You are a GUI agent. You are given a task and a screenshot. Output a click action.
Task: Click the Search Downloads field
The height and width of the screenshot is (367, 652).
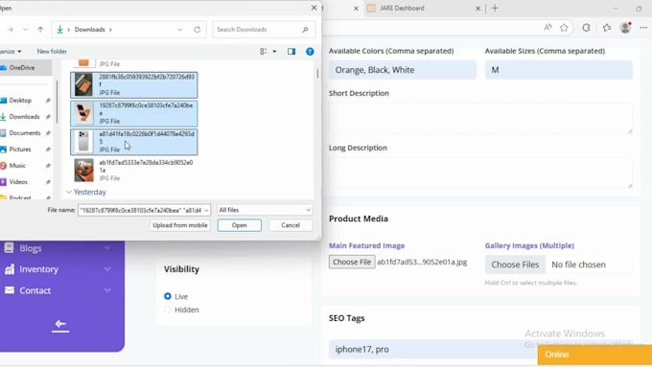(264, 30)
